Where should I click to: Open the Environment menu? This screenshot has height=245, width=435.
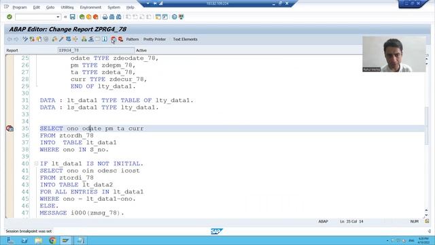point(90,7)
